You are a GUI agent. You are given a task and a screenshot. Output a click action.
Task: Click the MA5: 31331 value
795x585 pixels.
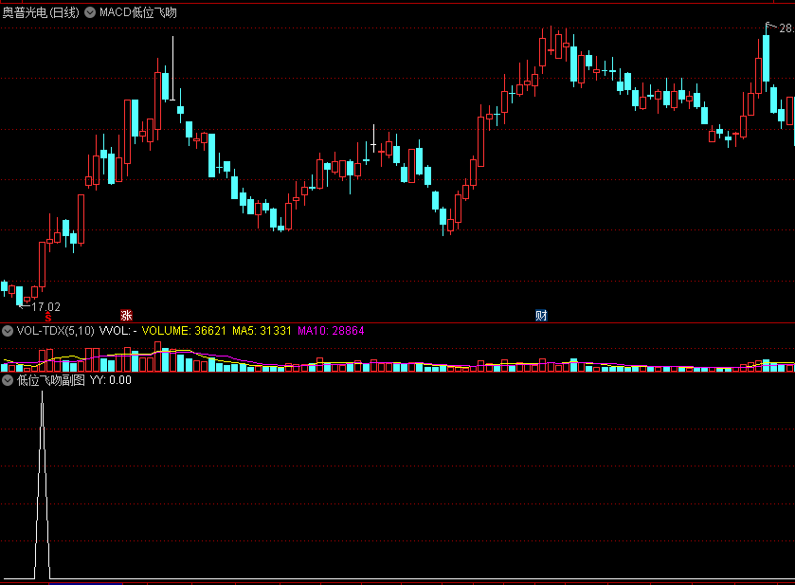point(262,331)
